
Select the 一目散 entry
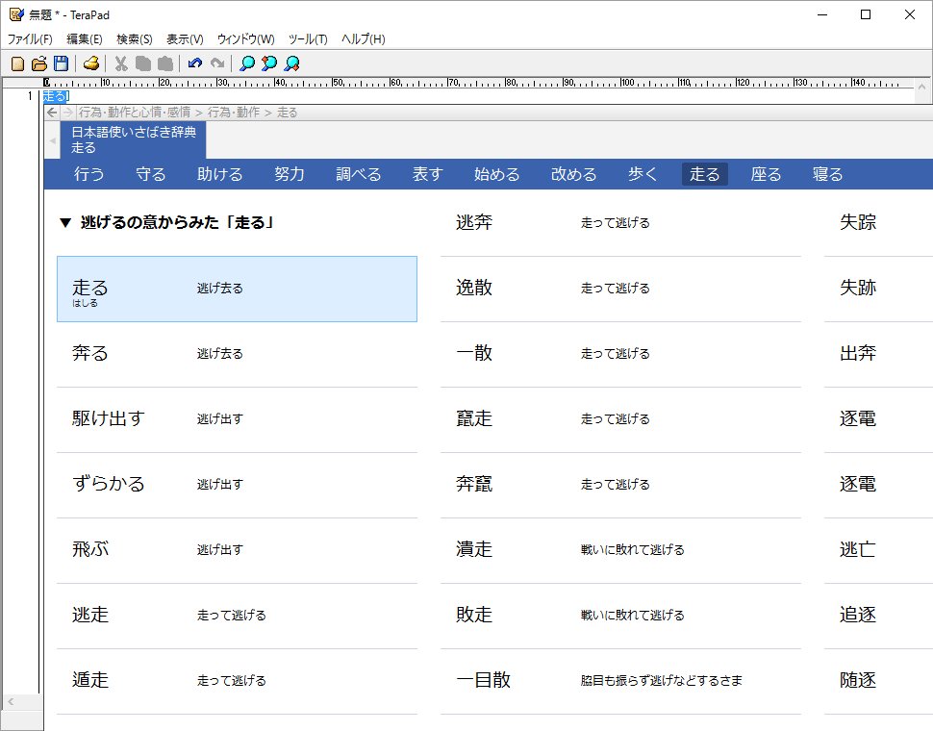coord(620,682)
